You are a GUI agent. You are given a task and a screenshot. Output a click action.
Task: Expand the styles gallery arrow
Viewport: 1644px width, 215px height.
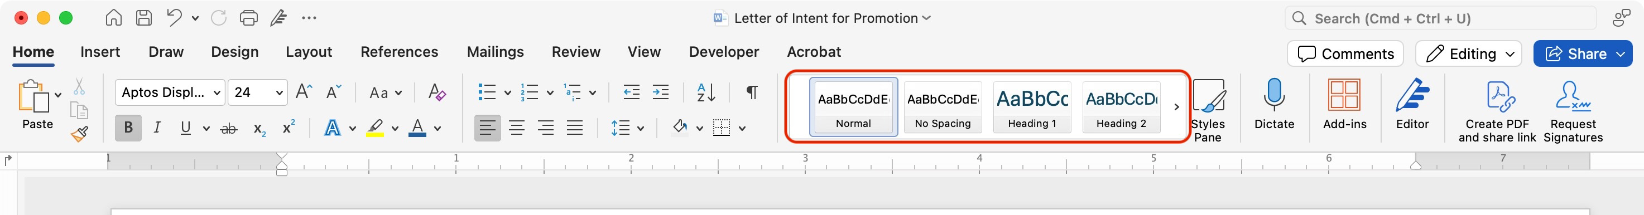click(x=1176, y=107)
